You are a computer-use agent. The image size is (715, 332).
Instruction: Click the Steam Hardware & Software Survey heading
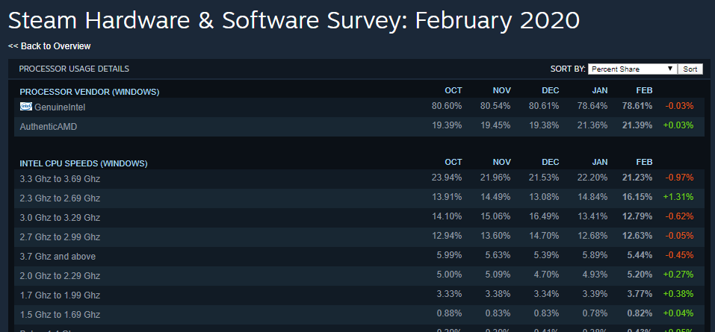coord(294,20)
